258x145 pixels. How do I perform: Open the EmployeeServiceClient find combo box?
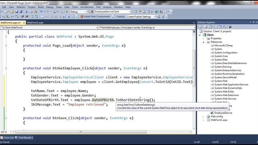pyautogui.click(x=130, y=12)
